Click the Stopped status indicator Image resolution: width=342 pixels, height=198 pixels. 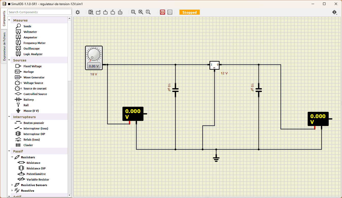[x=190, y=12]
